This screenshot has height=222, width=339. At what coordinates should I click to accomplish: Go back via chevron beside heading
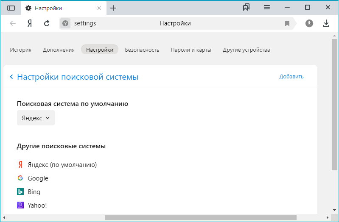pos(11,77)
